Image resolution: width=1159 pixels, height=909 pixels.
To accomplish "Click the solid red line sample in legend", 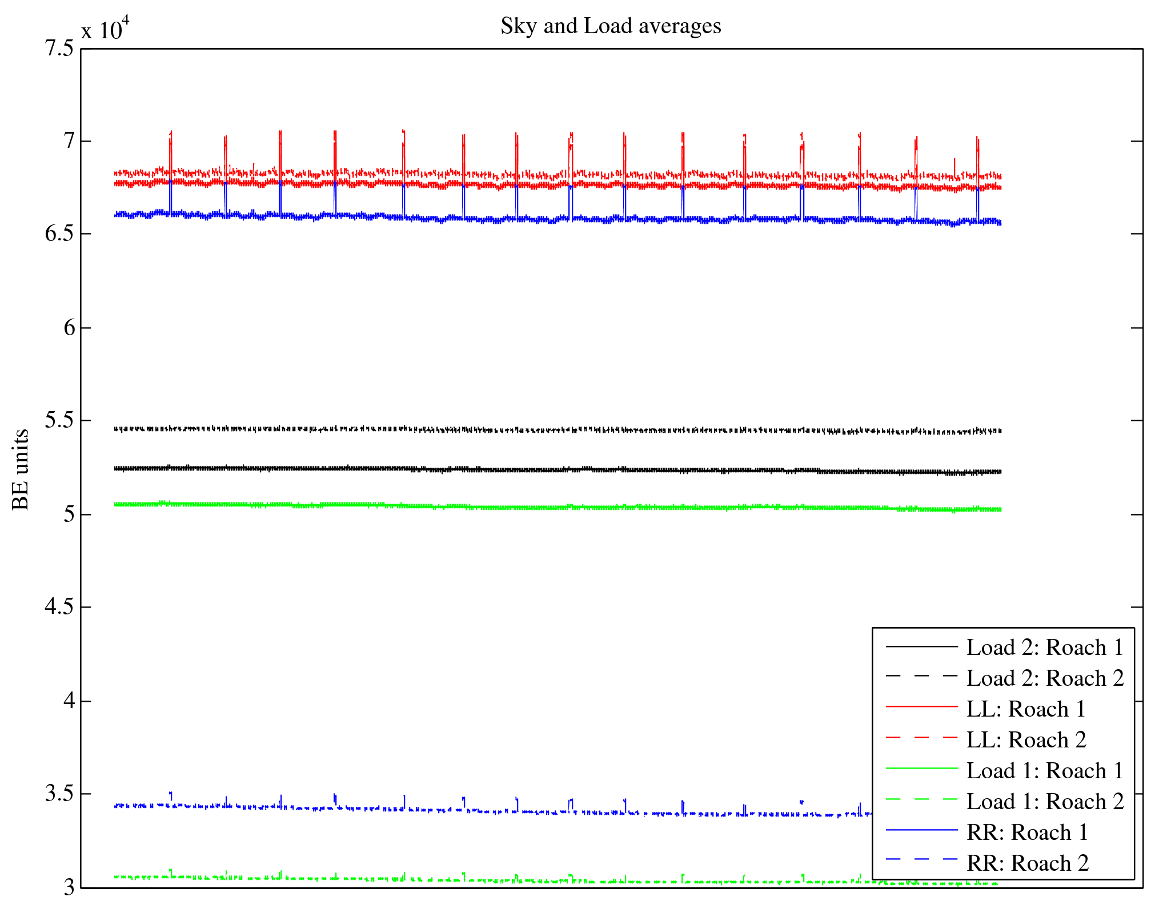I will 921,707.
